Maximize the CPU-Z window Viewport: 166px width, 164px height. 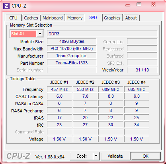(139, 5)
